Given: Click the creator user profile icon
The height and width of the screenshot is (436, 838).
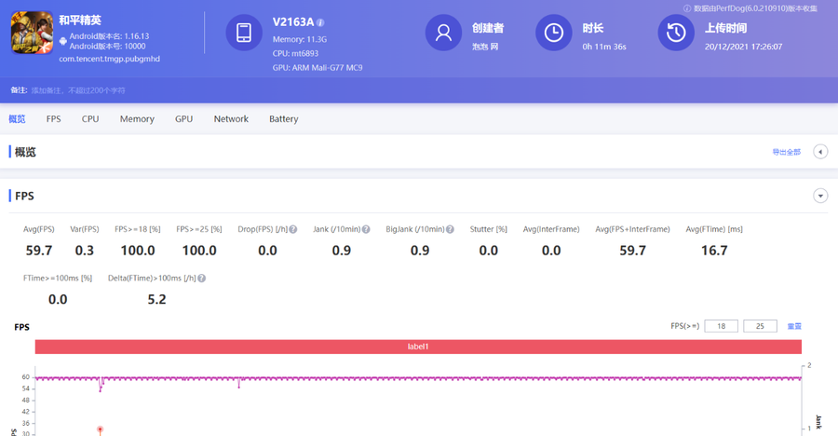Looking at the screenshot, I should coord(443,33).
